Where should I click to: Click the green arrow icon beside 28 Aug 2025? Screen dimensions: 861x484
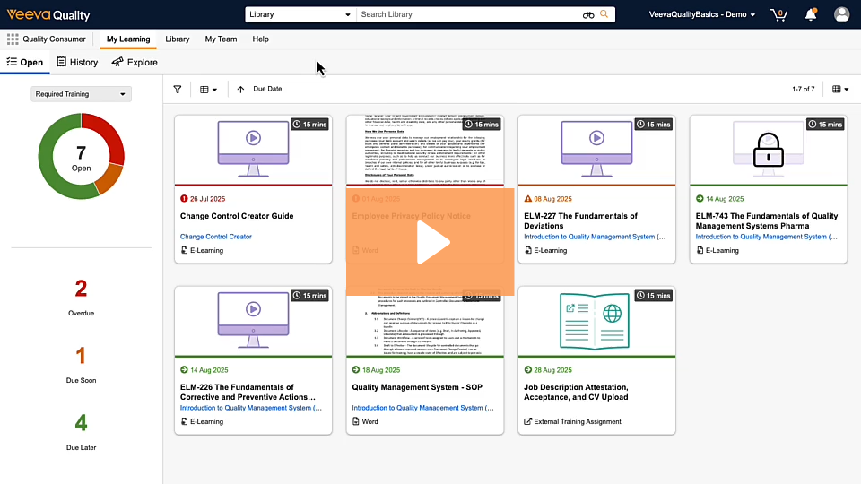(x=527, y=370)
